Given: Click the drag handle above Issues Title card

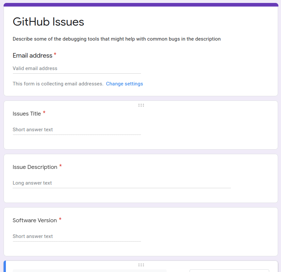Looking at the screenshot, I should (141, 105).
